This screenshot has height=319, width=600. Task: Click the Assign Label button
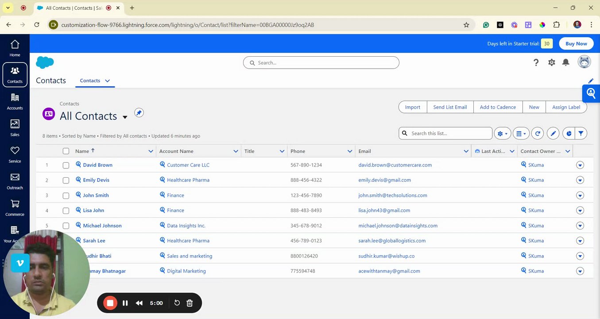pyautogui.click(x=566, y=107)
